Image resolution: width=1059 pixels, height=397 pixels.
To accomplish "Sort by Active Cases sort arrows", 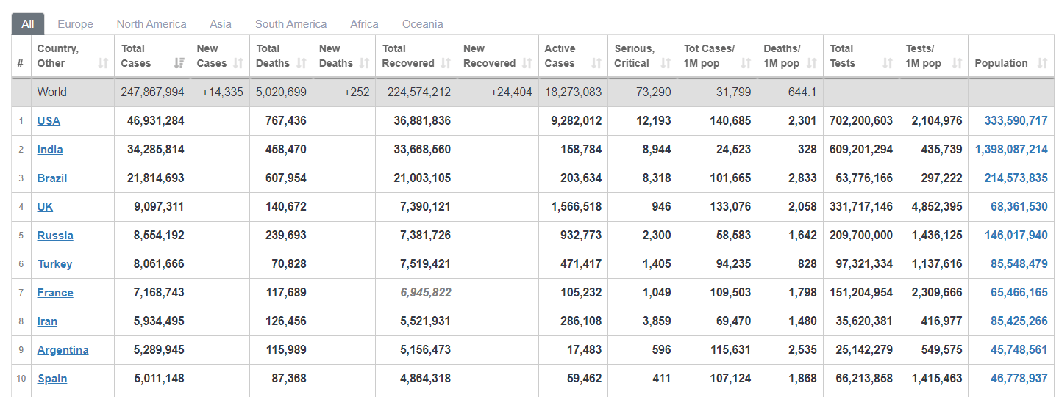I will point(596,63).
